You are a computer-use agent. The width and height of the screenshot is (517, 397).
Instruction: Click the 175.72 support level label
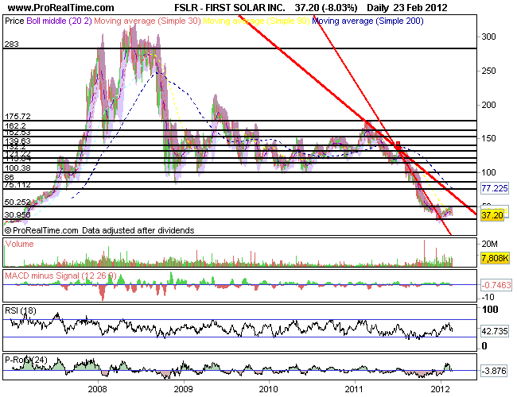(17, 116)
